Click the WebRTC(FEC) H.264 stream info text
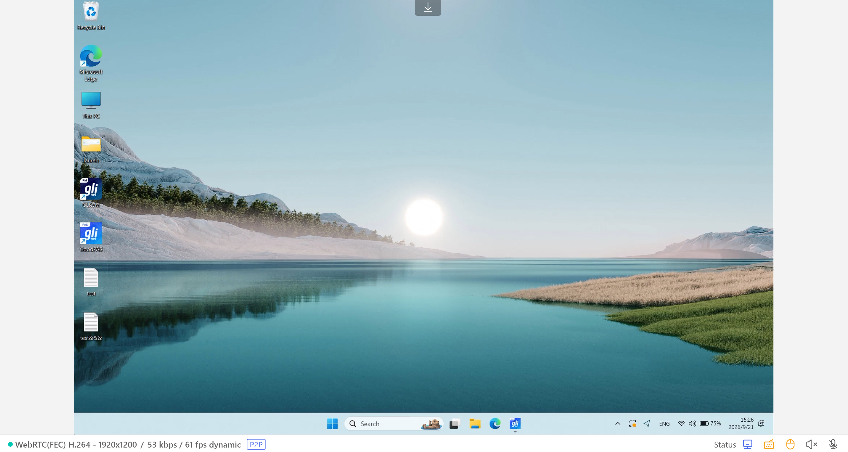The width and height of the screenshot is (848, 452). [x=128, y=444]
